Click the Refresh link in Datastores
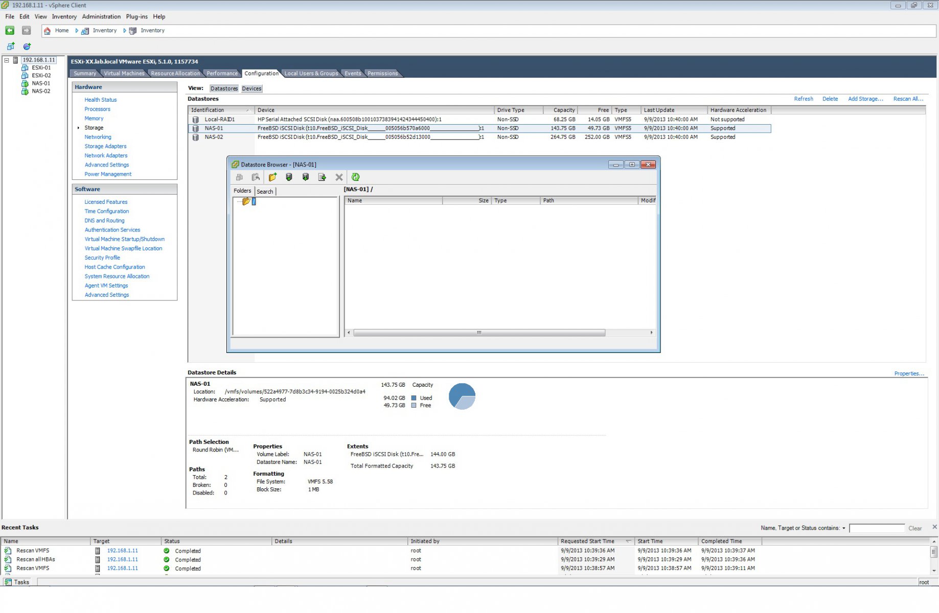Image resolution: width=939 pixels, height=613 pixels. [x=804, y=99]
